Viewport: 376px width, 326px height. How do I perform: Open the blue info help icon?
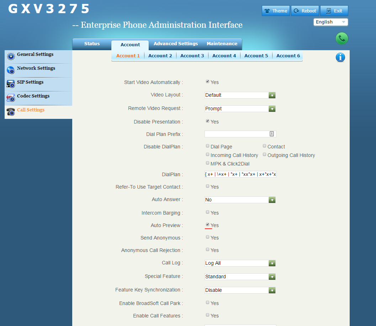coord(340,57)
